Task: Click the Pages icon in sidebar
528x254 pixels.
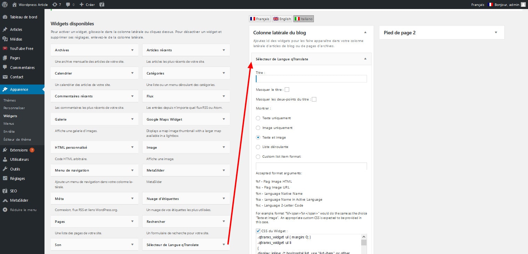Action: pyautogui.click(x=5, y=58)
